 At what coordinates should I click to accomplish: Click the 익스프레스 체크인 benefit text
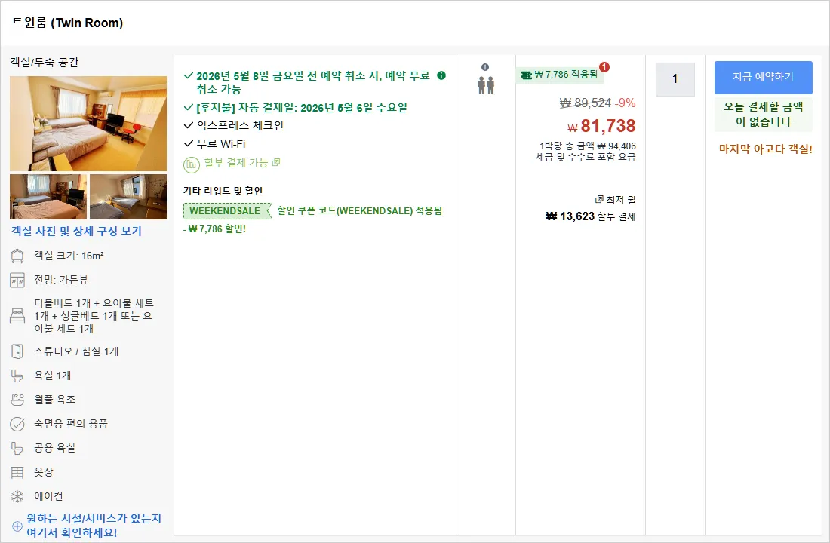[240, 125]
